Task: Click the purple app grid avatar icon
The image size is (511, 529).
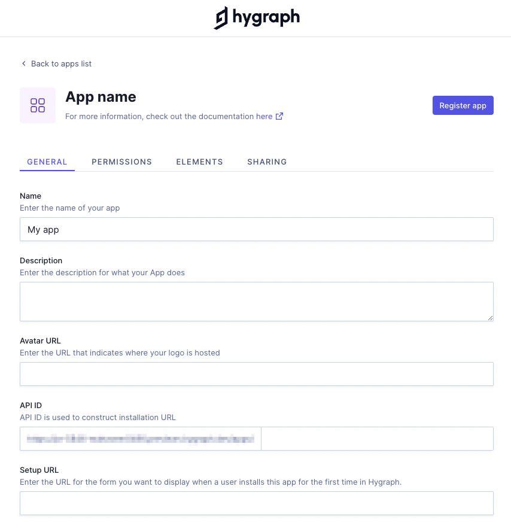Action: pyautogui.click(x=38, y=105)
